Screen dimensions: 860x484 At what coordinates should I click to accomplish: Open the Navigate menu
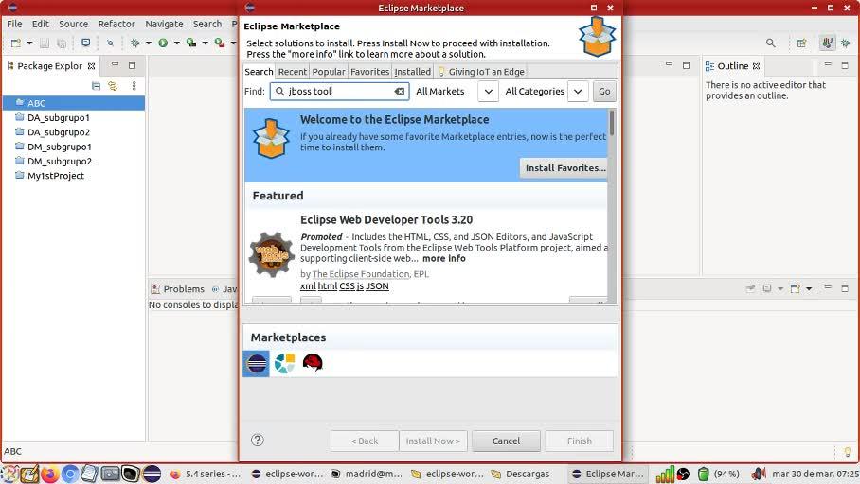pyautogui.click(x=164, y=24)
